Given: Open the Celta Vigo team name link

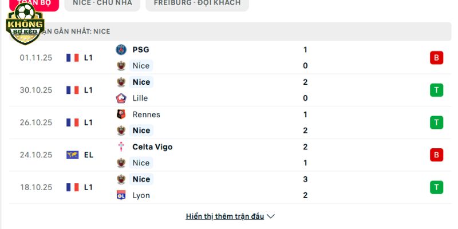Looking at the screenshot, I should click(x=152, y=147).
